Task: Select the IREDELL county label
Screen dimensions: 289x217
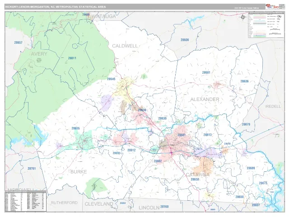Action: (273, 107)
